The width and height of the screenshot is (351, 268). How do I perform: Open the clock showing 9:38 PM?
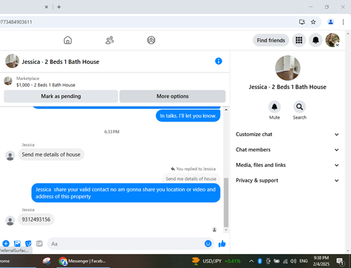tap(321, 261)
